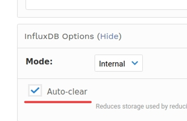Click the bold Mode: label
Screen dimensions: 187x121
point(39,61)
